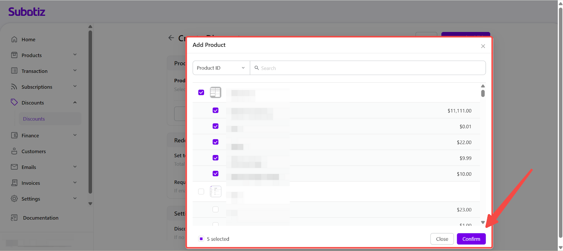Open the Discounts submenu item
The width and height of the screenshot is (563, 251).
pos(34,119)
